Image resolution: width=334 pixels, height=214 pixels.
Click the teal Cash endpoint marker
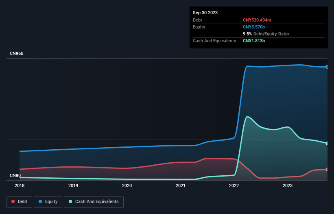pos(327,143)
